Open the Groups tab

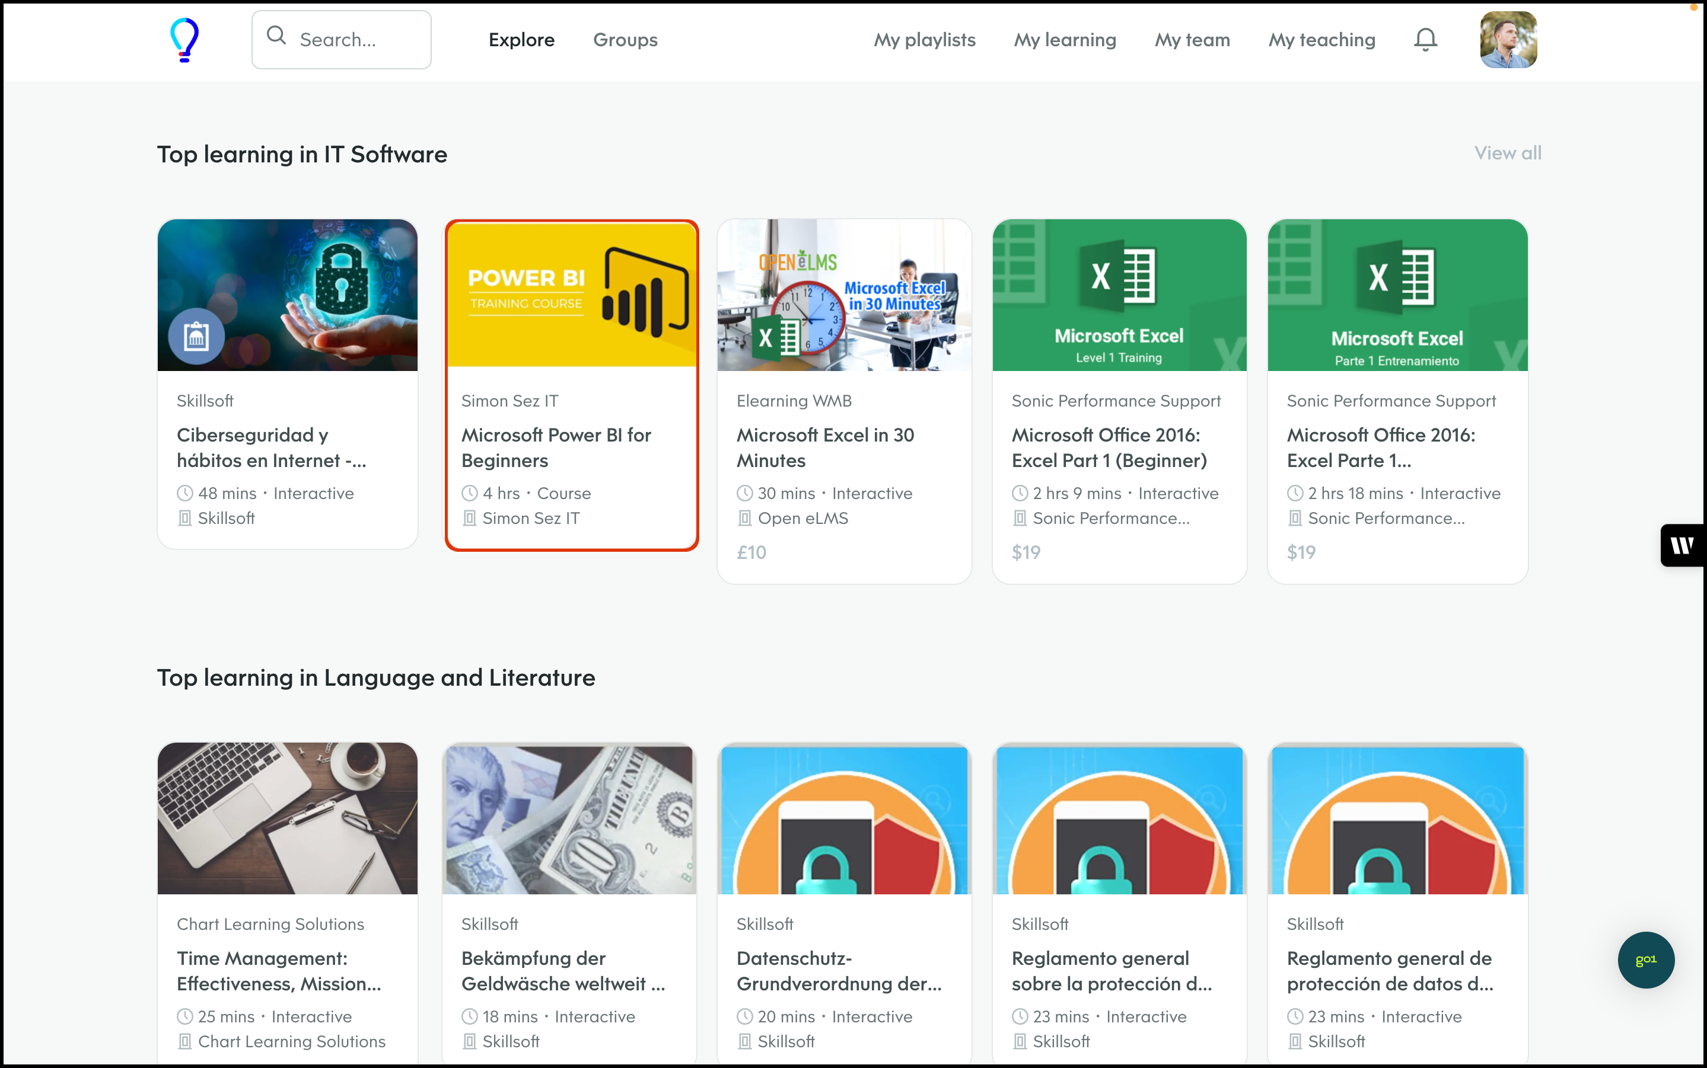pos(625,40)
